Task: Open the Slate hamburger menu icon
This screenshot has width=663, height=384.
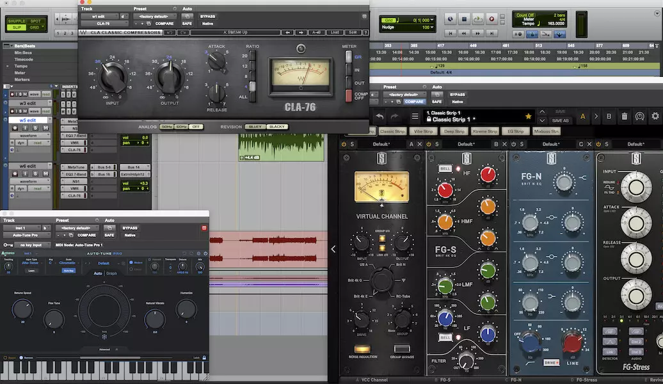Action: click(414, 116)
